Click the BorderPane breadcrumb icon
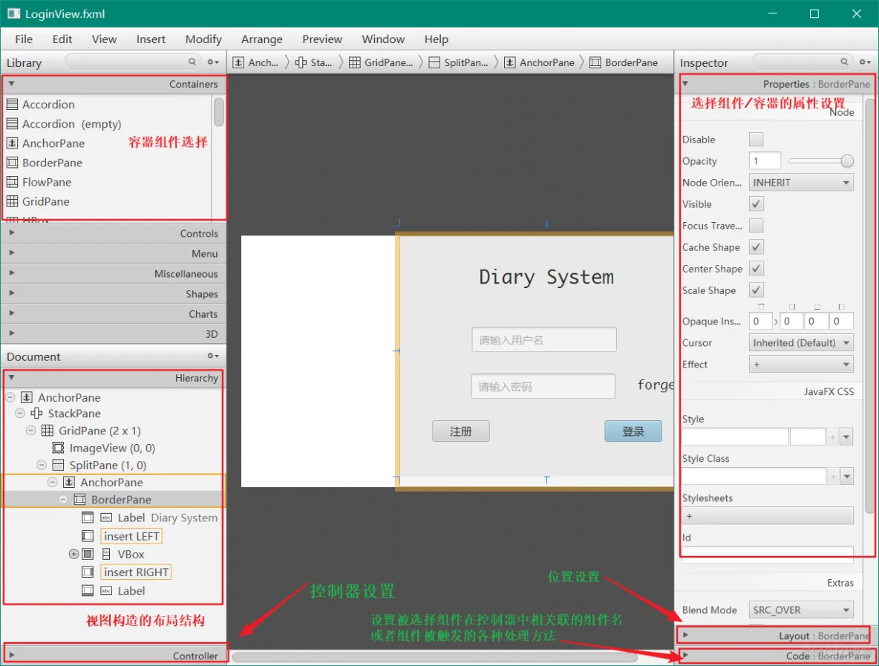Image resolution: width=879 pixels, height=666 pixels. (595, 62)
